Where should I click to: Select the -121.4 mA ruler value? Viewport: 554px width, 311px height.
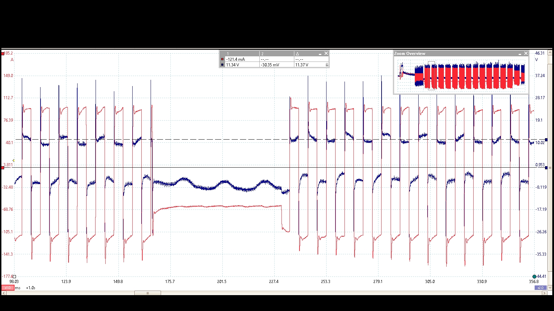[235, 59]
